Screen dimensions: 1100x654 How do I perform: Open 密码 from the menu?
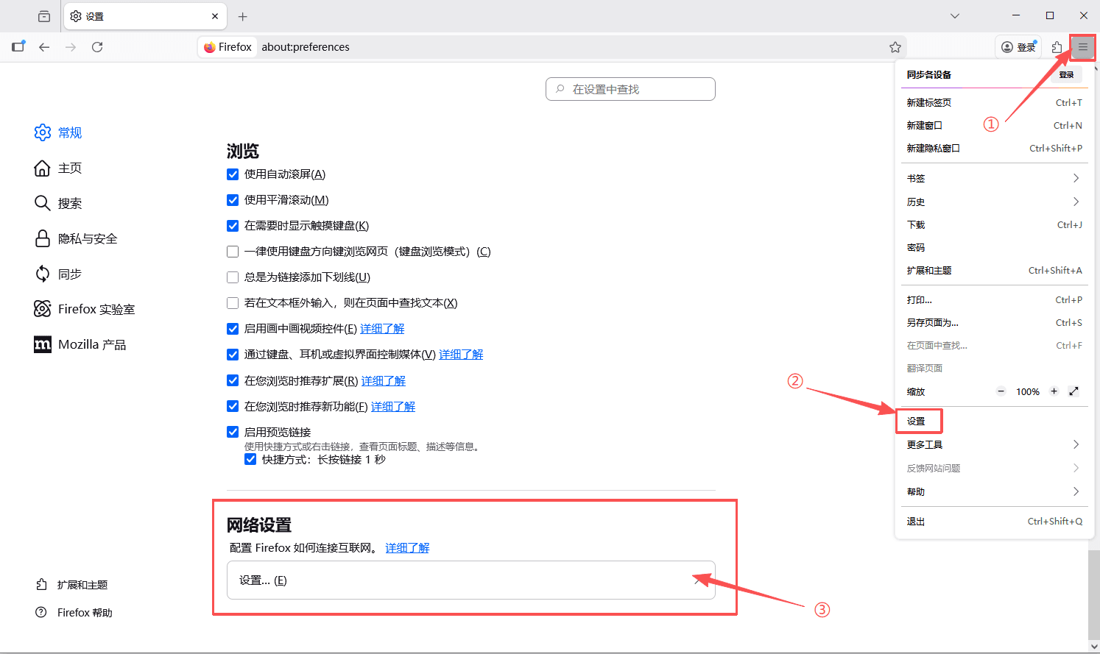tap(994, 248)
